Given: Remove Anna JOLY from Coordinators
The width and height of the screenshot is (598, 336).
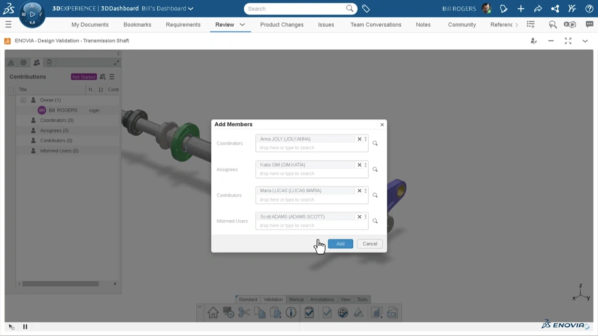Looking at the screenshot, I should tap(359, 139).
